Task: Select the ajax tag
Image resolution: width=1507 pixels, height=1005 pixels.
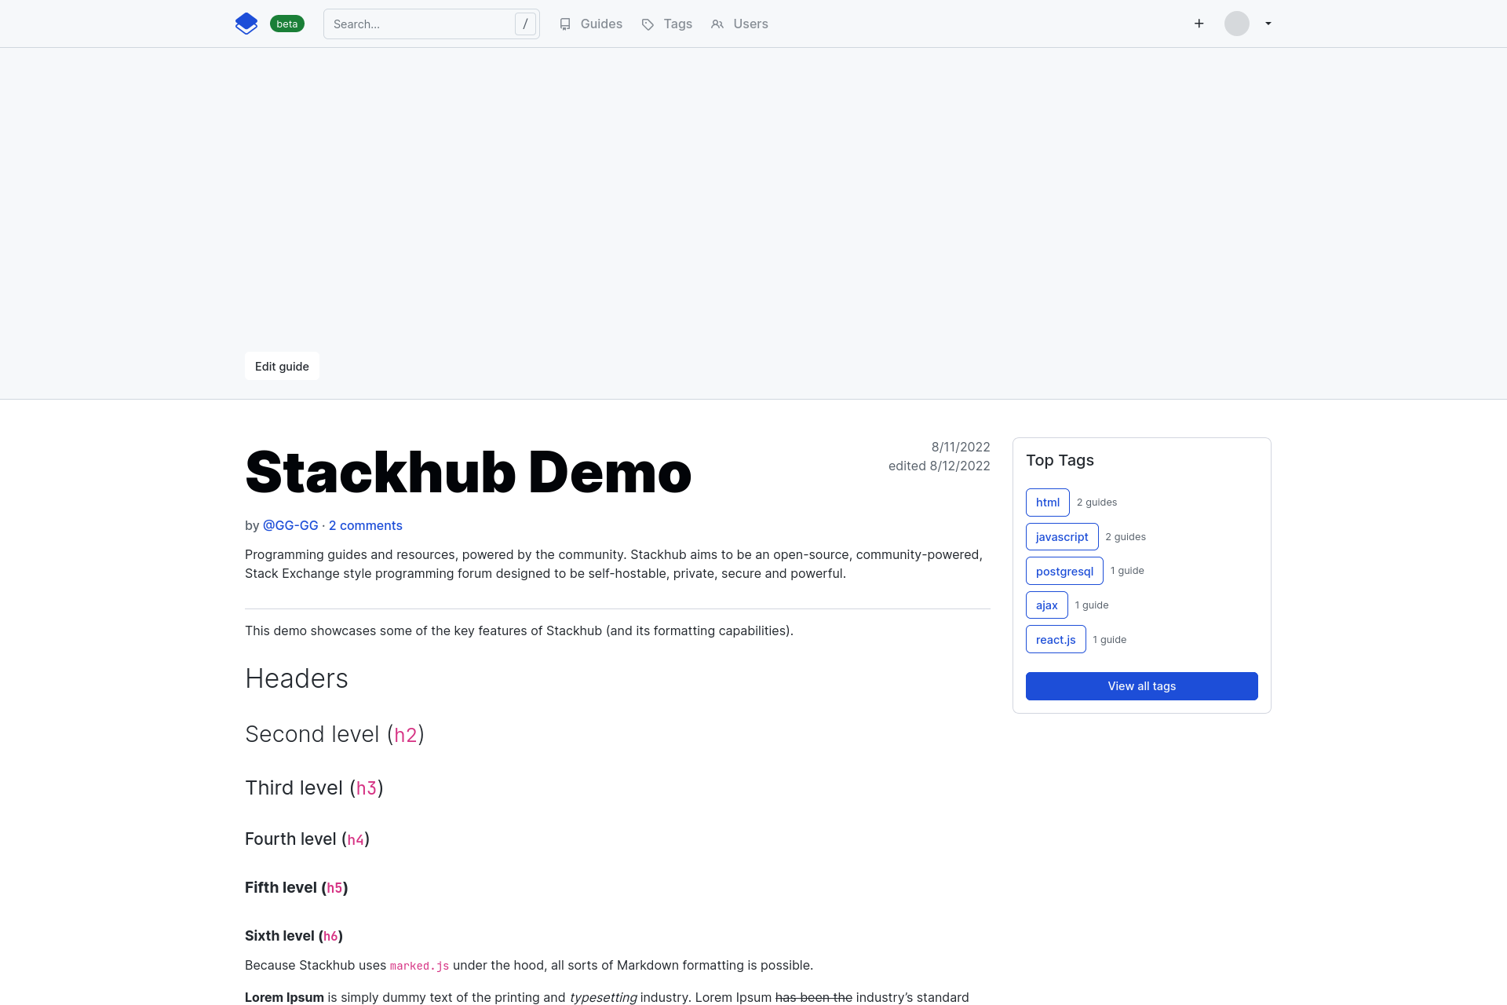Action: [x=1046, y=605]
